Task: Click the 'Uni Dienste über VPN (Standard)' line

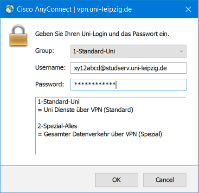Action: [x=85, y=110]
